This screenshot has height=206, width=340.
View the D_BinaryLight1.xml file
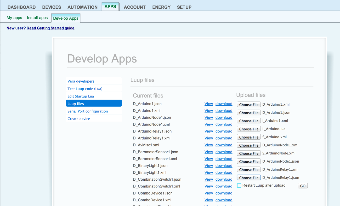[x=208, y=173]
